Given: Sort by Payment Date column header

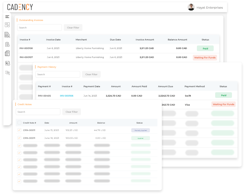Looking at the screenshot, I should tap(92, 86).
